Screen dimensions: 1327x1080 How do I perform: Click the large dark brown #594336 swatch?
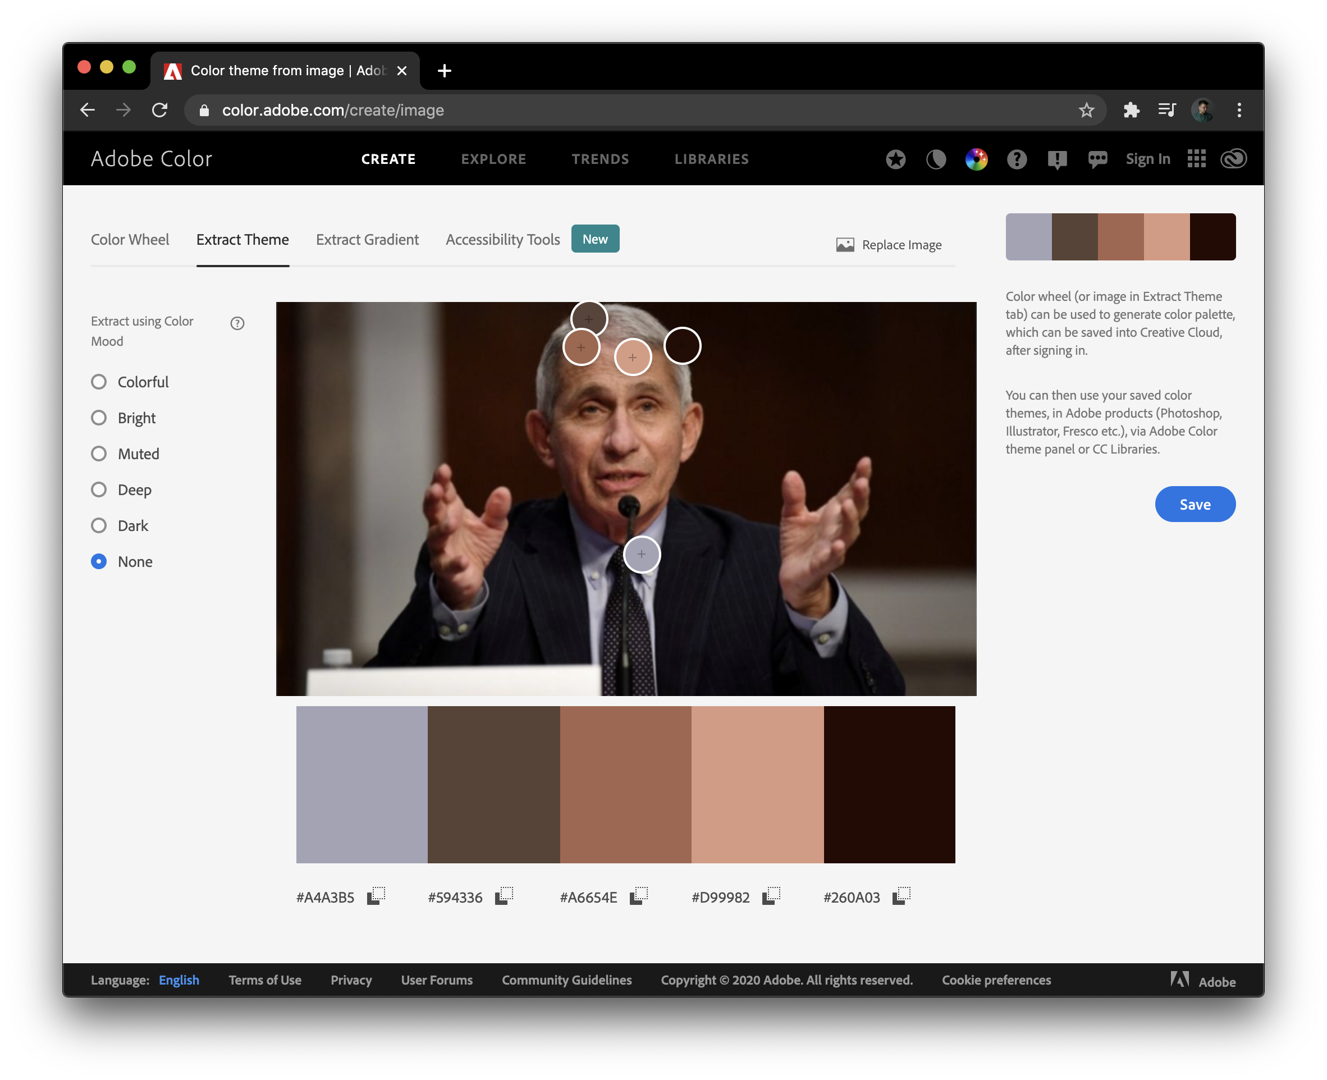[x=493, y=785]
